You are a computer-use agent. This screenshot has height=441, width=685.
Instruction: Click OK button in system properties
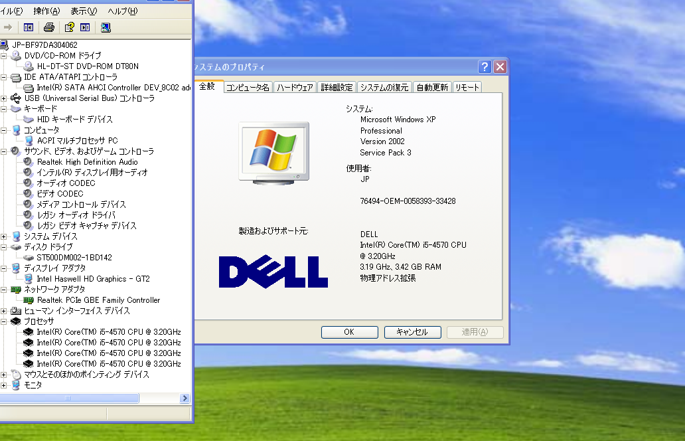350,332
